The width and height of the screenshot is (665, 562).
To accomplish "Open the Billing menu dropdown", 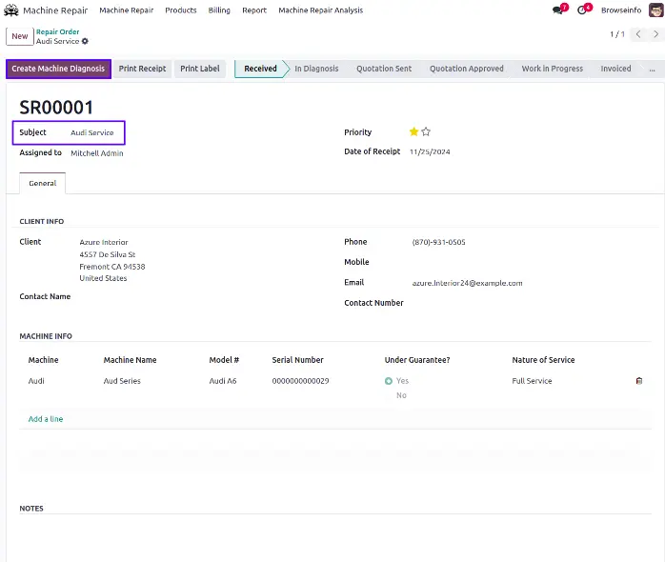I will point(219,10).
